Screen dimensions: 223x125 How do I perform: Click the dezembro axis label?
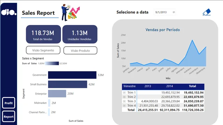coord(201,71)
